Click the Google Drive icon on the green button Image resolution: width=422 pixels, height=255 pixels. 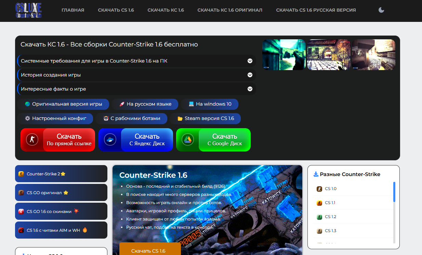click(188, 139)
